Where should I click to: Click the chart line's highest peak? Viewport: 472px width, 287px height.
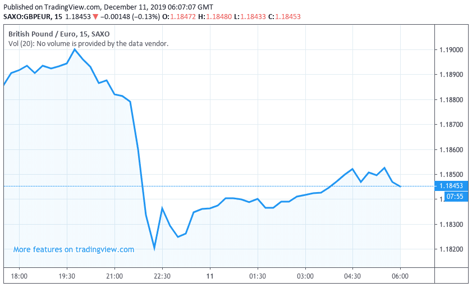[x=75, y=49]
